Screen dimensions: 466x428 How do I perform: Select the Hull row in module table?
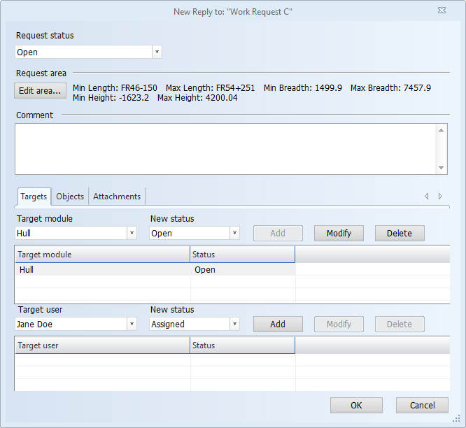pyautogui.click(x=102, y=270)
